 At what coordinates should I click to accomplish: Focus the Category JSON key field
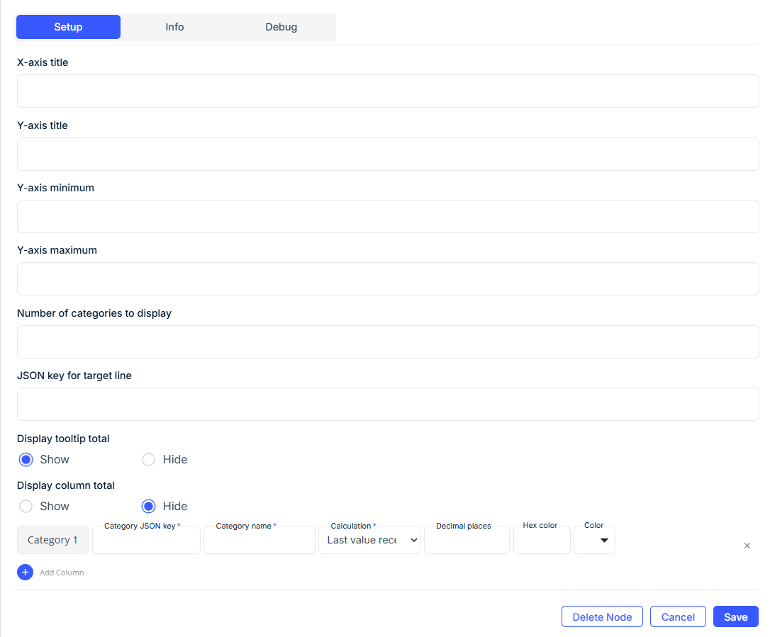[x=146, y=540]
